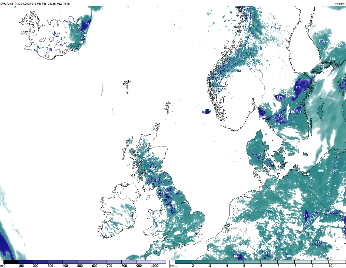Click the '110' value in southern Sweden
Viewport: 346px width, 268px height.
[x=277, y=124]
